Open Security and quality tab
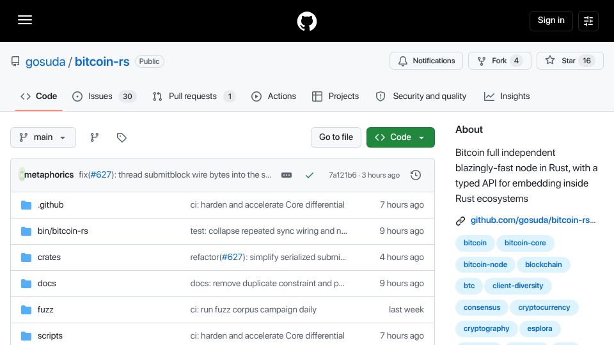This screenshot has width=614, height=345. [421, 96]
